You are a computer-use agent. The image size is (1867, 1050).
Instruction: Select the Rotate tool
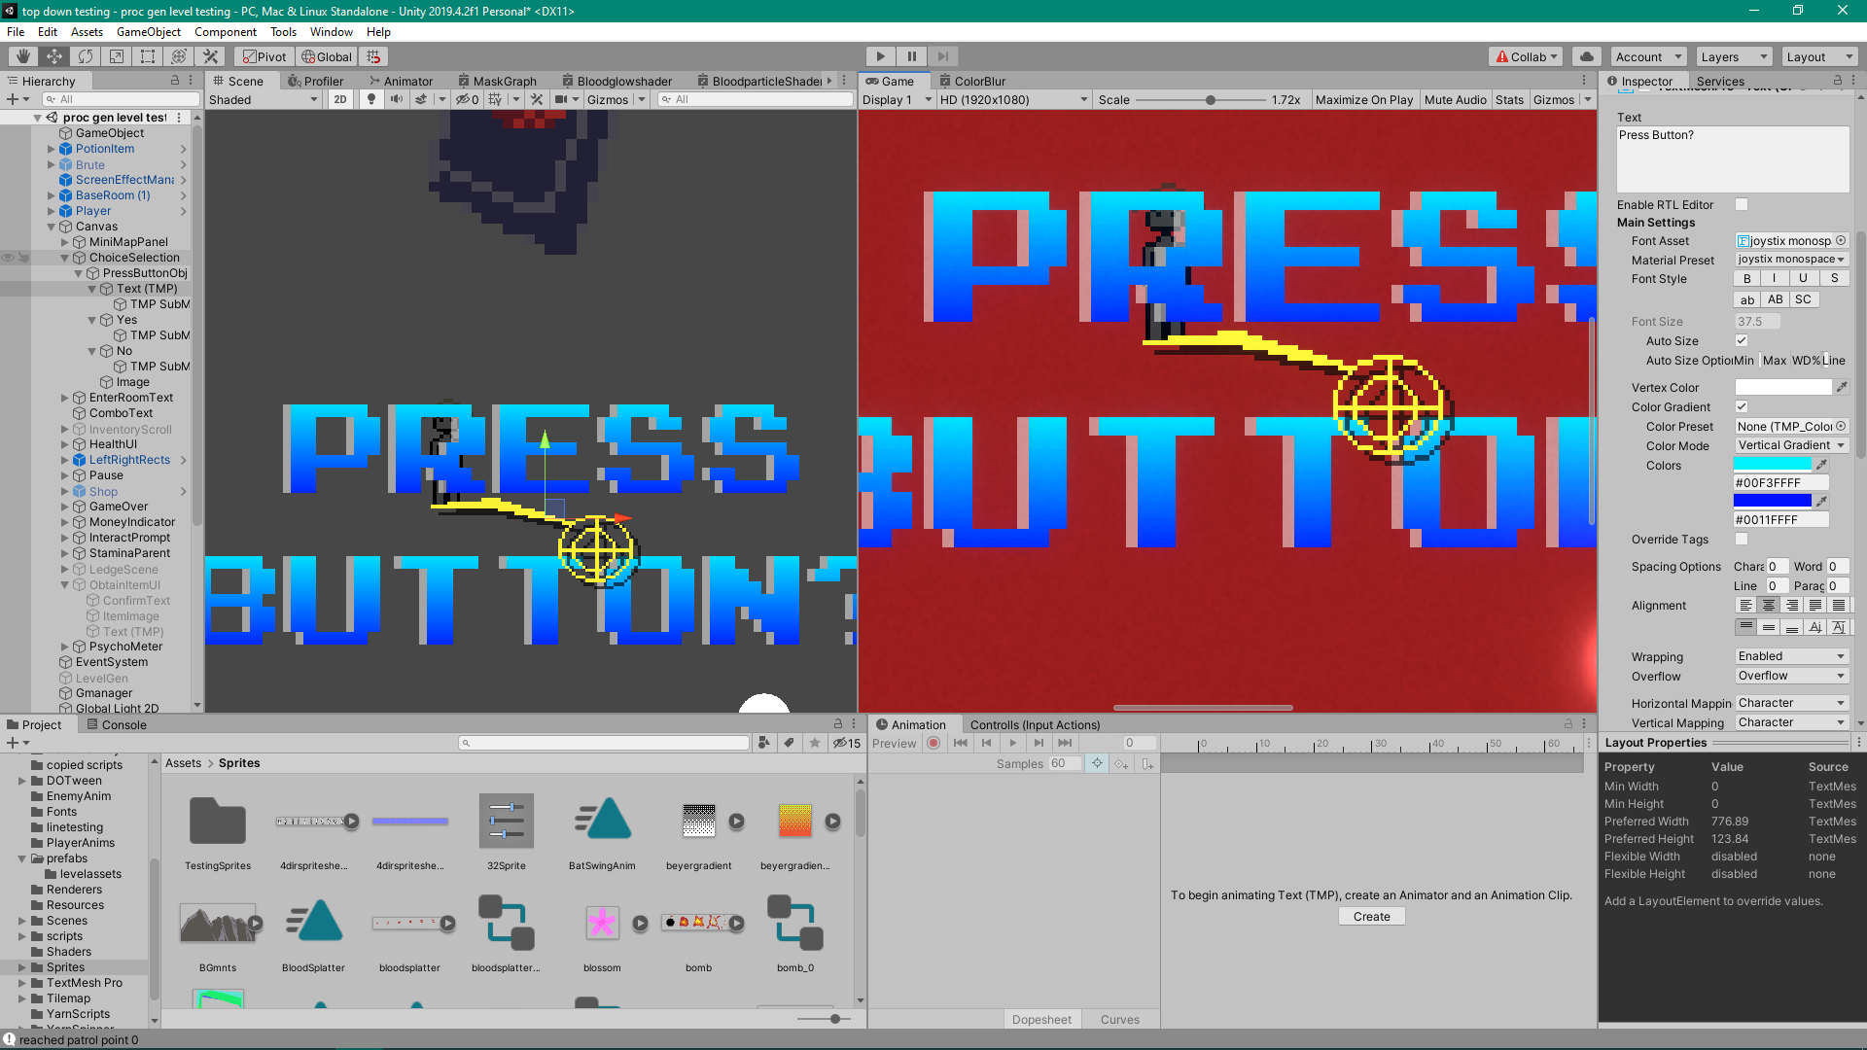pos(86,56)
